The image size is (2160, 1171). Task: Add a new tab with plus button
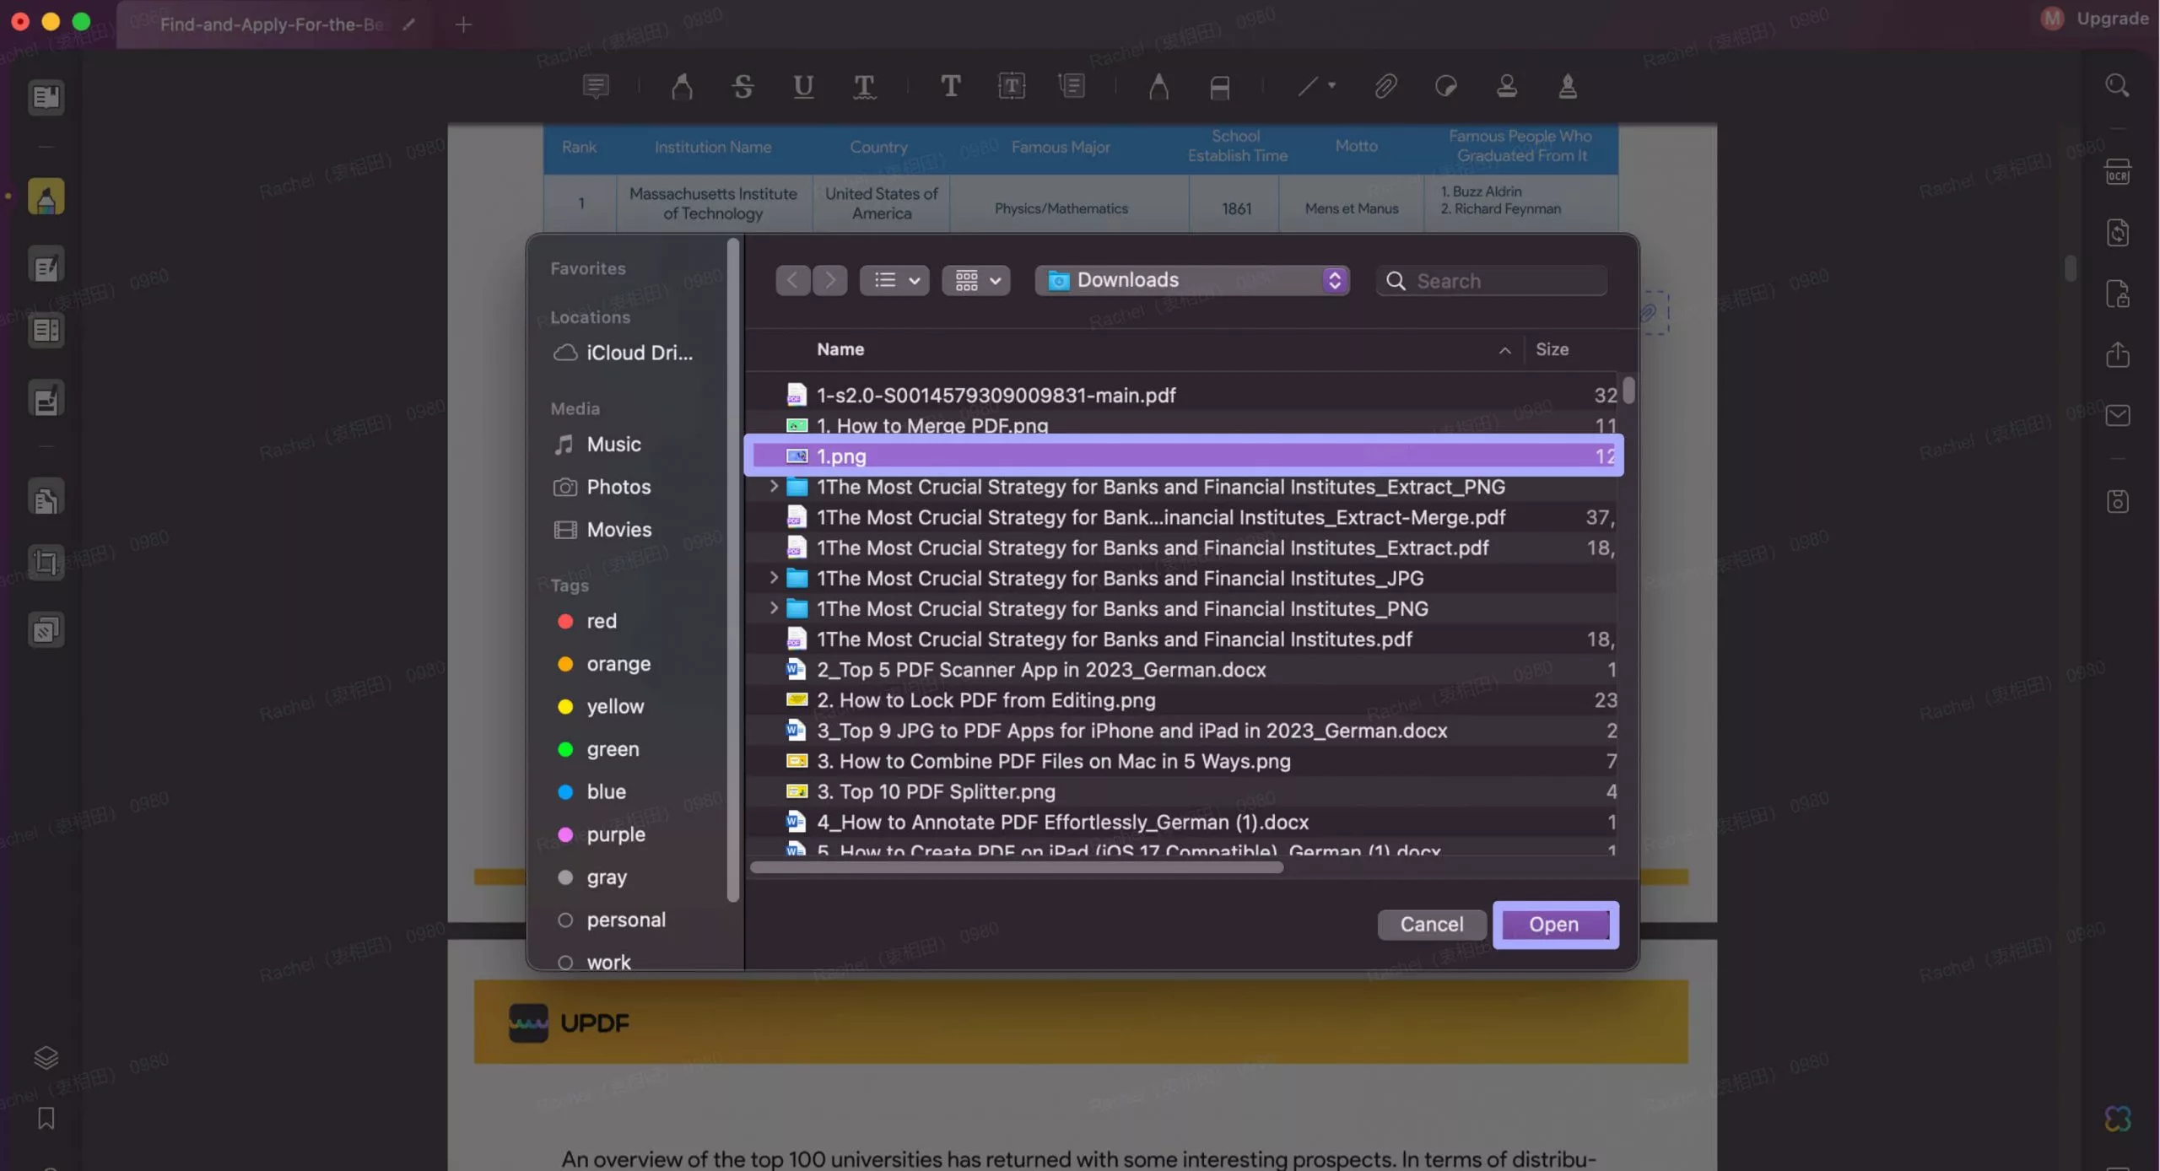[x=462, y=24]
